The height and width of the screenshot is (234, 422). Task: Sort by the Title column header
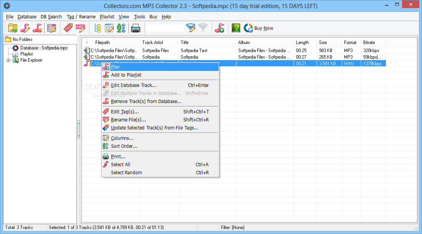(x=207, y=43)
